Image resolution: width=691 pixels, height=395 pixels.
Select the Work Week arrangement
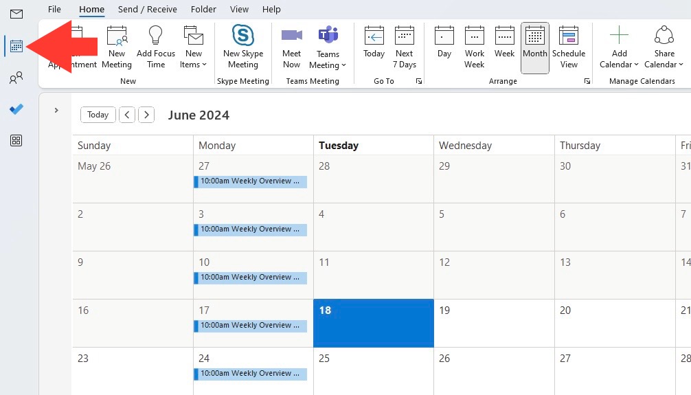click(474, 47)
